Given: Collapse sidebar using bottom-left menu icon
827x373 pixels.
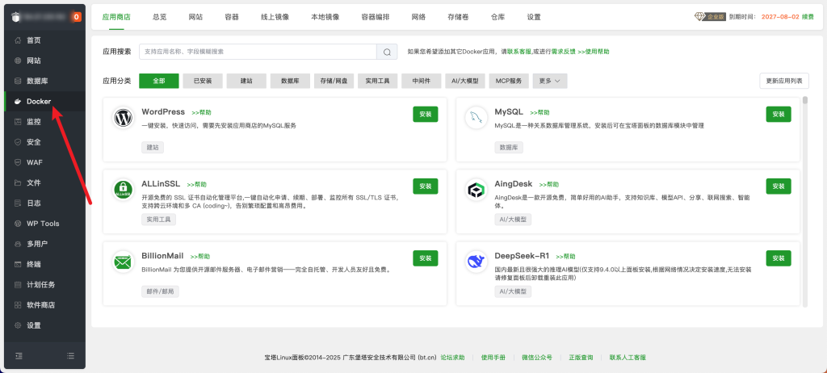Looking at the screenshot, I should (x=19, y=355).
